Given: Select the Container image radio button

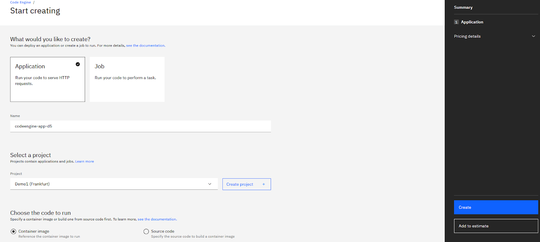Looking at the screenshot, I should tap(13, 232).
